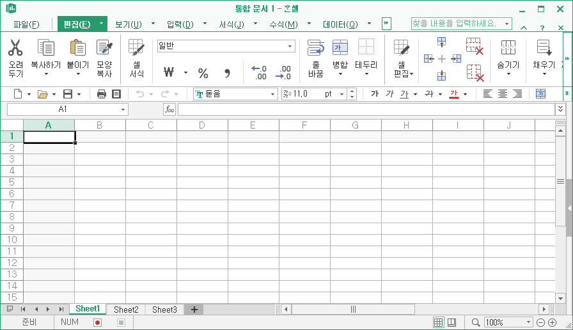Click the Open folder icon
The image size is (573, 330).
tap(43, 94)
